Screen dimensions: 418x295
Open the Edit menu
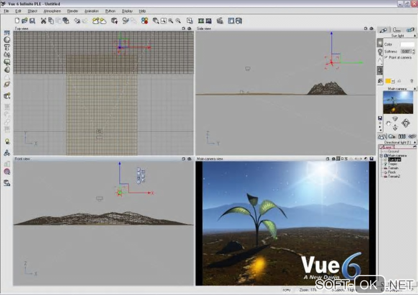click(x=18, y=11)
